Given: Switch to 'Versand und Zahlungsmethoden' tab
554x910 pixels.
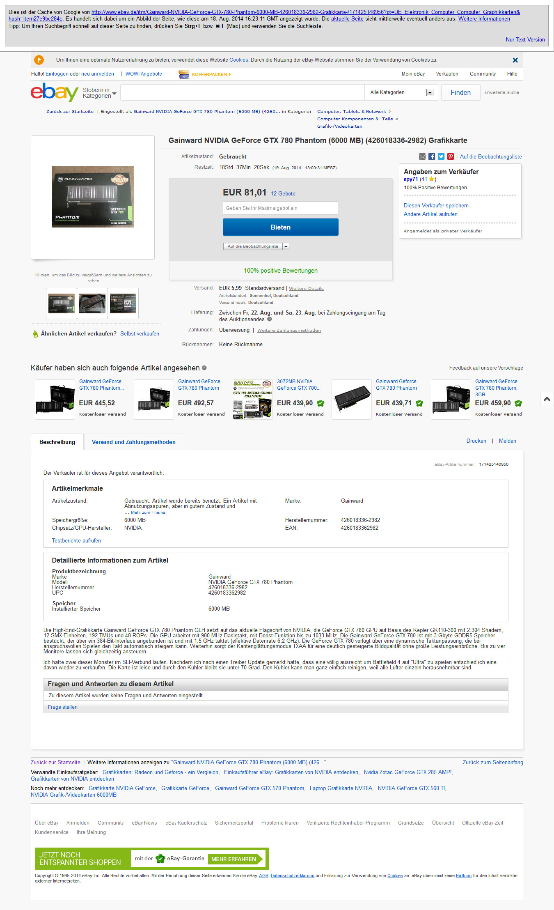Looking at the screenshot, I should [134, 442].
